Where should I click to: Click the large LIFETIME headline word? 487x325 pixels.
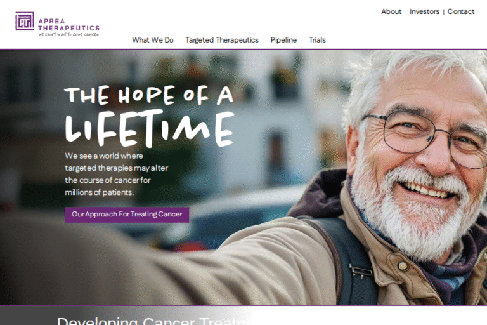[150, 128]
